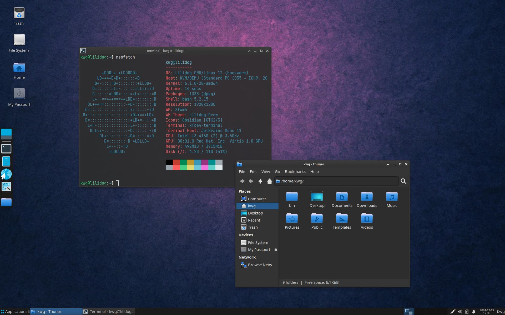Launch terminal from the left dock
The image size is (505, 315).
(x=6, y=149)
